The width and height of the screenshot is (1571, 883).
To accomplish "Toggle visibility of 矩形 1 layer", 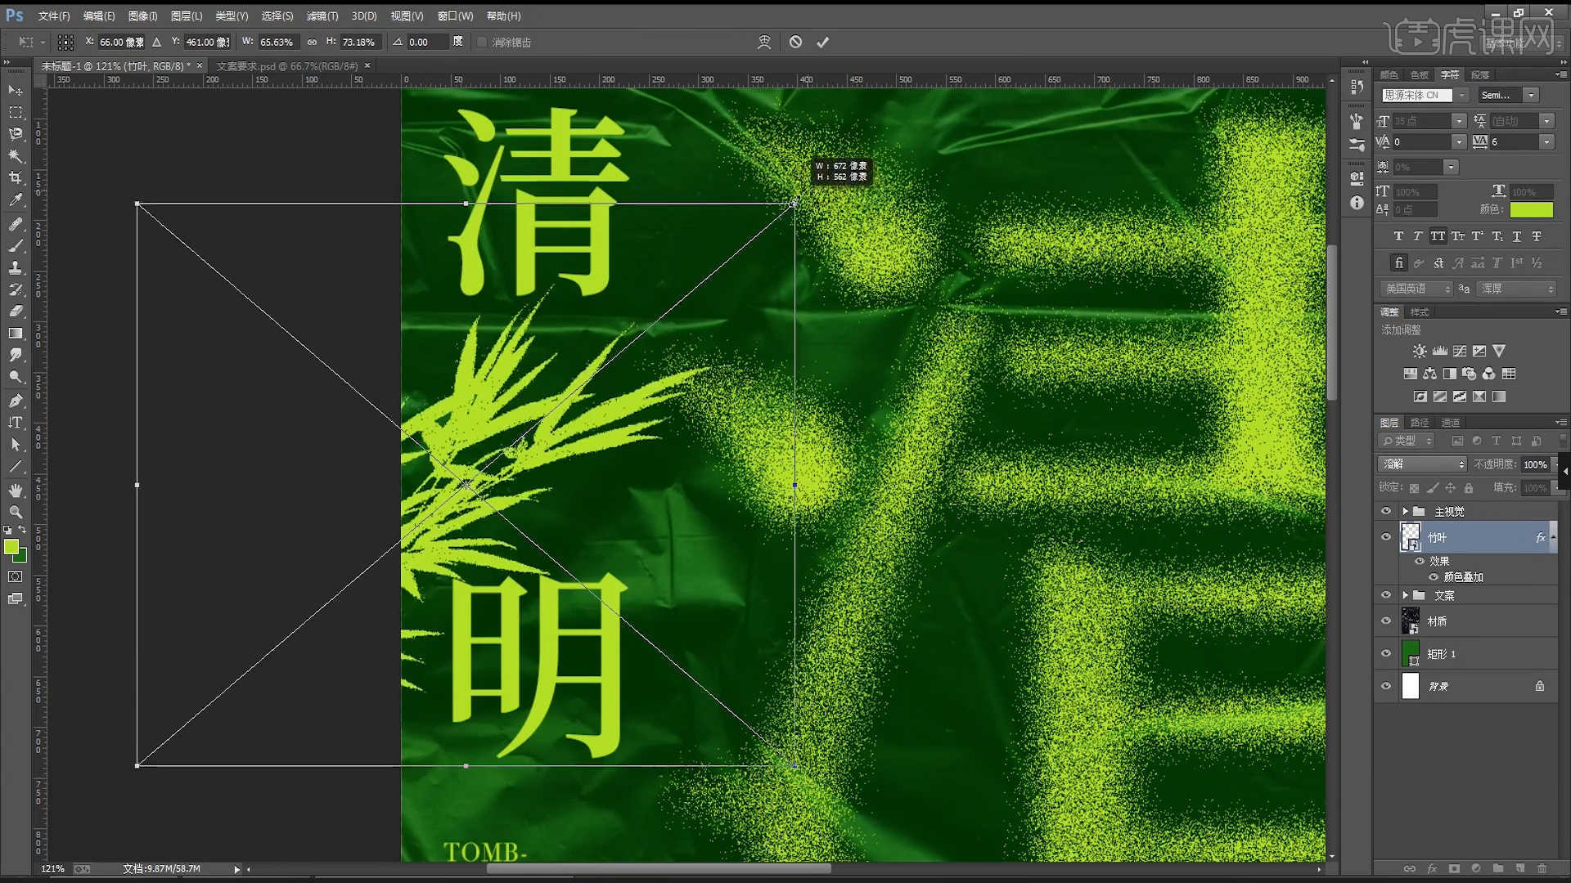I will pos(1386,654).
